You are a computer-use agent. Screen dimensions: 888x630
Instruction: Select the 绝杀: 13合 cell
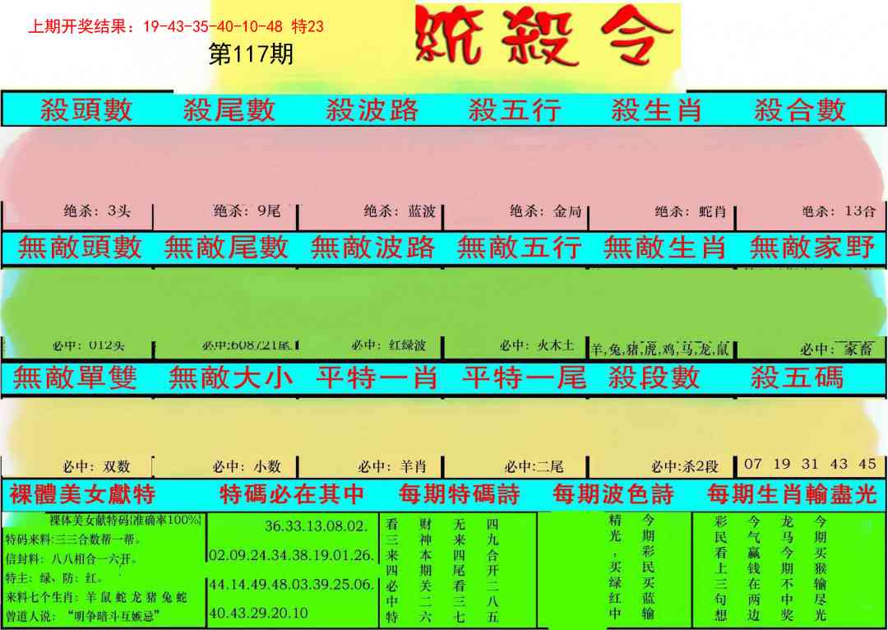tap(839, 211)
